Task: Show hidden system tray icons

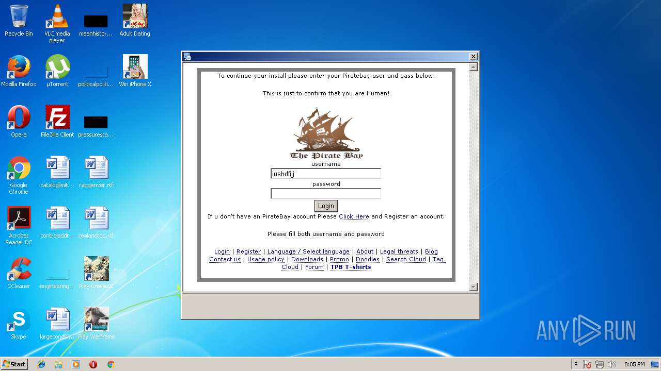Action: 576,364
